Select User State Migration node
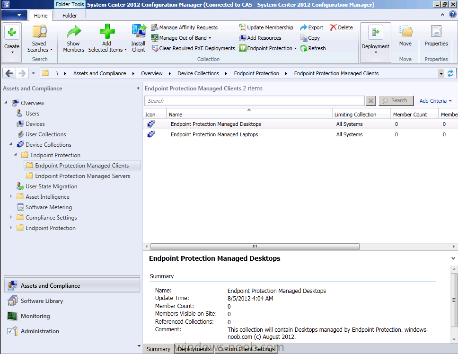The height and width of the screenshot is (354, 458). click(47, 186)
